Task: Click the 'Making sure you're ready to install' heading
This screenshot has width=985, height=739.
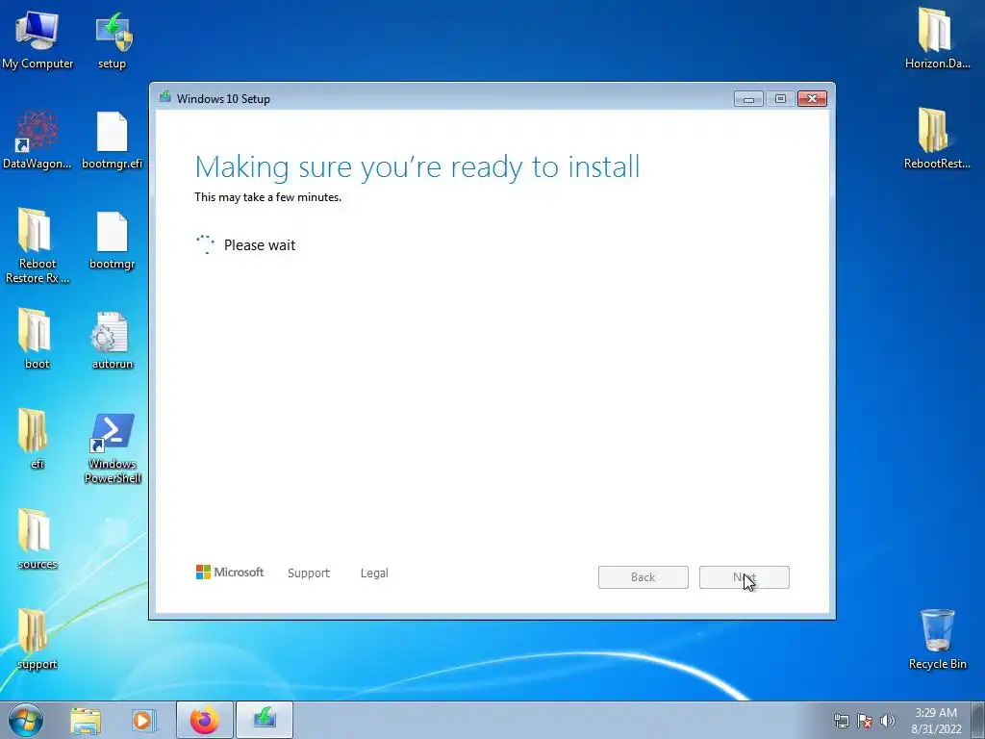Action: click(417, 167)
